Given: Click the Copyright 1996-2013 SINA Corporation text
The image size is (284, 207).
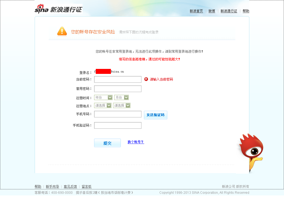Looking at the screenshot, I should pyautogui.click(x=204, y=193).
